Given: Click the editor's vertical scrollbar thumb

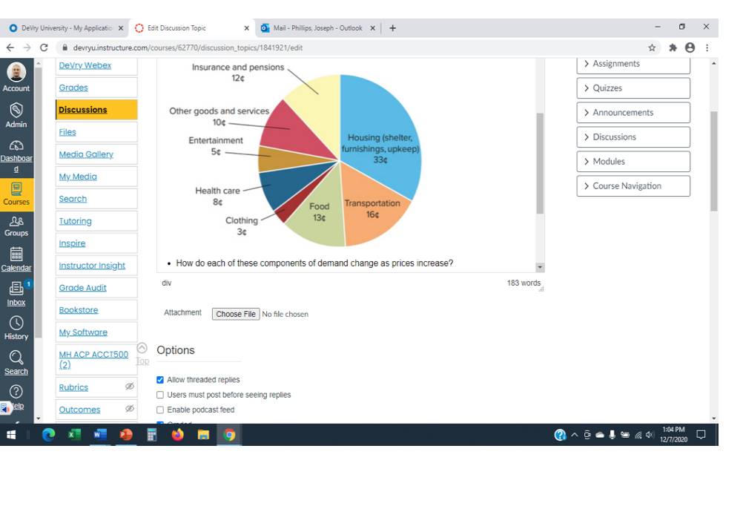Looking at the screenshot, I should click(540, 163).
